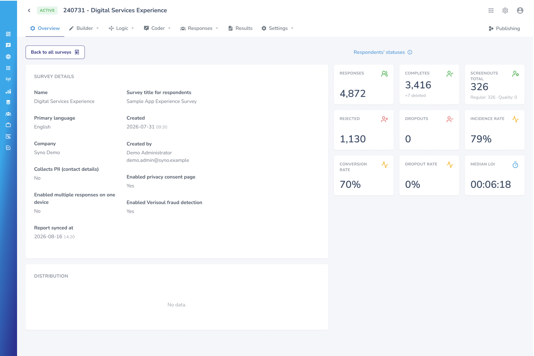Viewport: 534px width, 356px height.
Task: Click the Responses total 4,872
Action: [x=353, y=93]
